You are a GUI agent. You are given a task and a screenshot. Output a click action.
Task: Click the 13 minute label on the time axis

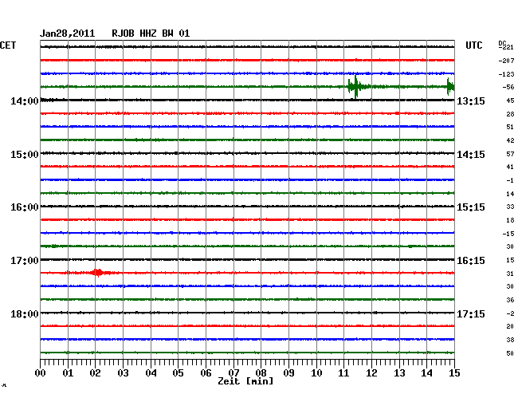pyautogui.click(x=399, y=373)
